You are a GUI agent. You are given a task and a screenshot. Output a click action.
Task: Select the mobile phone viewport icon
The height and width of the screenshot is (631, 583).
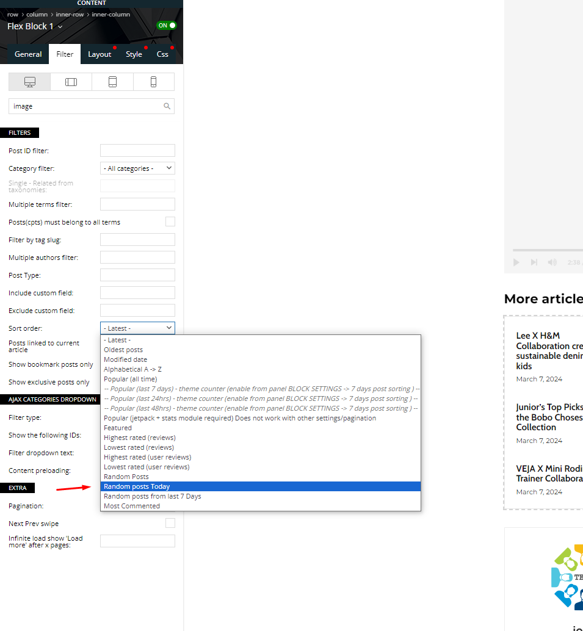coord(153,82)
